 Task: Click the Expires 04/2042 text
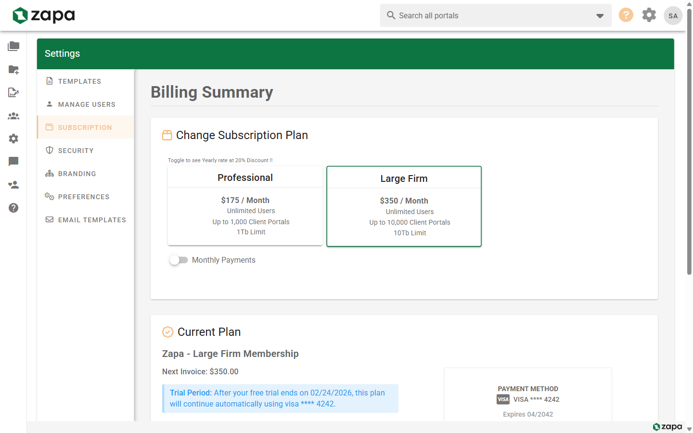(528, 414)
